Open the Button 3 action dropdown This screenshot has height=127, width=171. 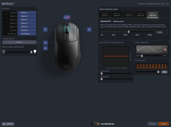click(x=27, y=20)
